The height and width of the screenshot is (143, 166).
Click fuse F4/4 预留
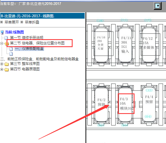coord(149,104)
